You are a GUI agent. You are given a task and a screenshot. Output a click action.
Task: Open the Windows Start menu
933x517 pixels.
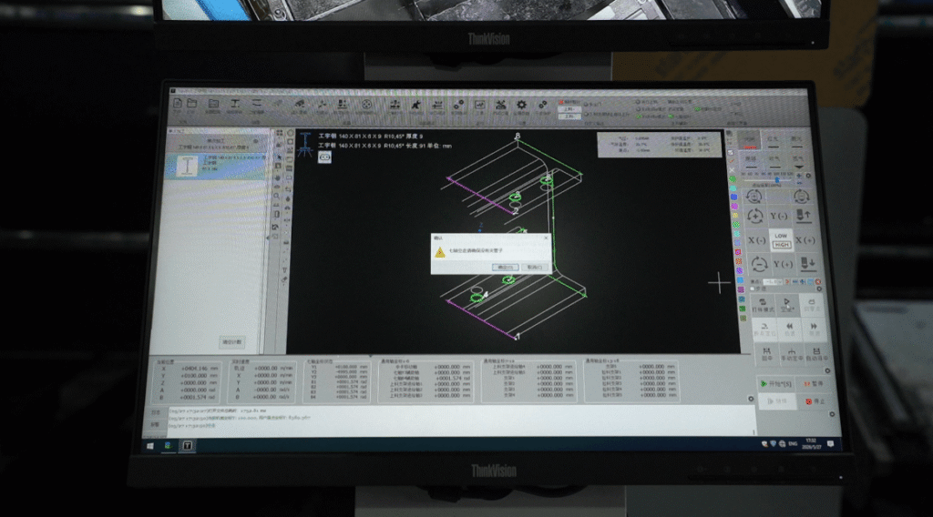150,445
